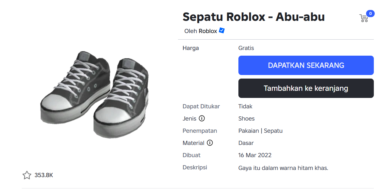
Task: Open the info tooltip next to Jenis
Action: coord(202,118)
